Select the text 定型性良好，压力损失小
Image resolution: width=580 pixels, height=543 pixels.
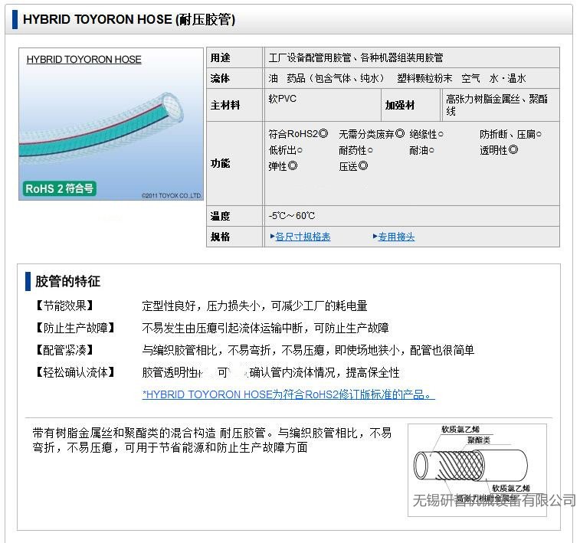click(x=202, y=306)
